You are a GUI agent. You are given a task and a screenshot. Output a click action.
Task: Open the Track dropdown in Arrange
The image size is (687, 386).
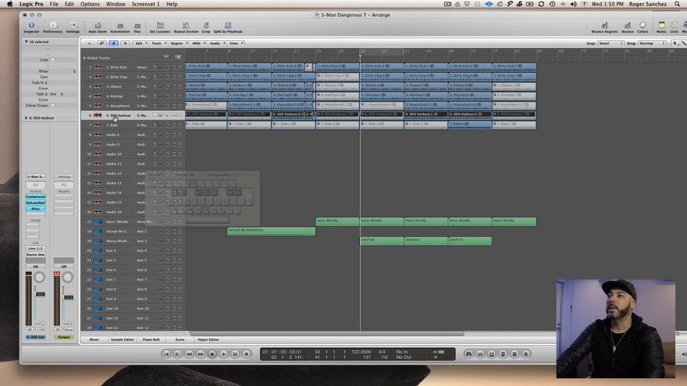coord(159,44)
